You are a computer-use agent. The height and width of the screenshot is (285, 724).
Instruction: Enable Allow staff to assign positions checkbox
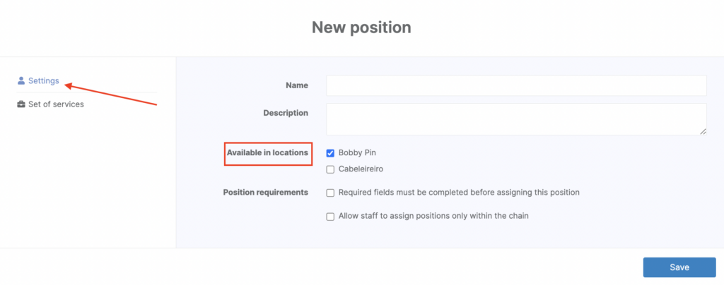[x=330, y=217]
